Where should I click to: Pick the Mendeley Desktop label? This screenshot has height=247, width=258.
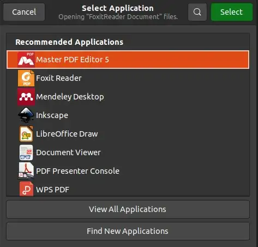[x=70, y=97]
